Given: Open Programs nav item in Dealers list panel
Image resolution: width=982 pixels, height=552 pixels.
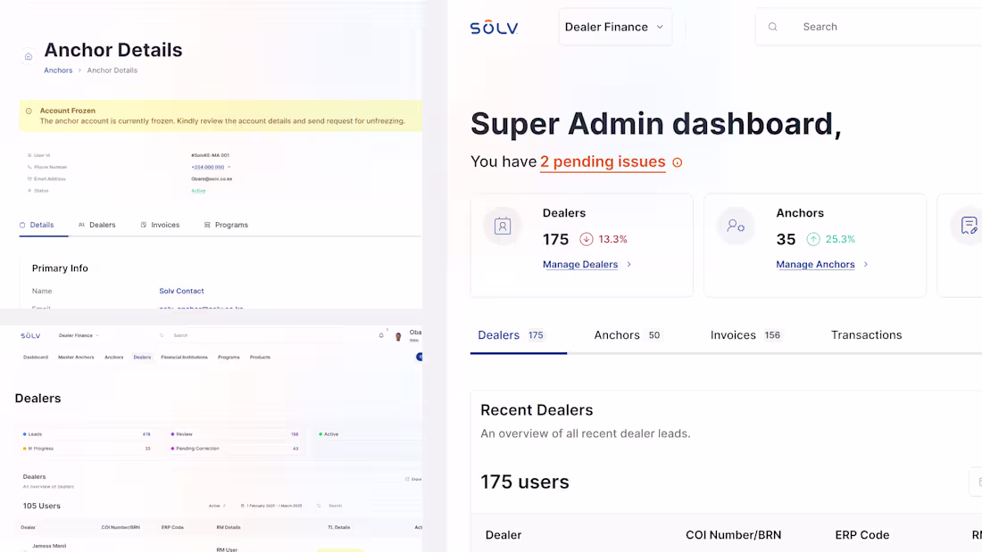Looking at the screenshot, I should tap(229, 358).
